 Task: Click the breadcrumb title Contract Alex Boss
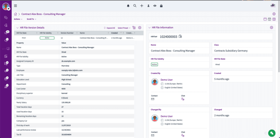43,14
